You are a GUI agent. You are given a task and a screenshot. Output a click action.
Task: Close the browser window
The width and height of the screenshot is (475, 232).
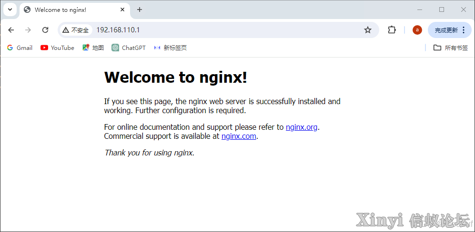coord(464,10)
